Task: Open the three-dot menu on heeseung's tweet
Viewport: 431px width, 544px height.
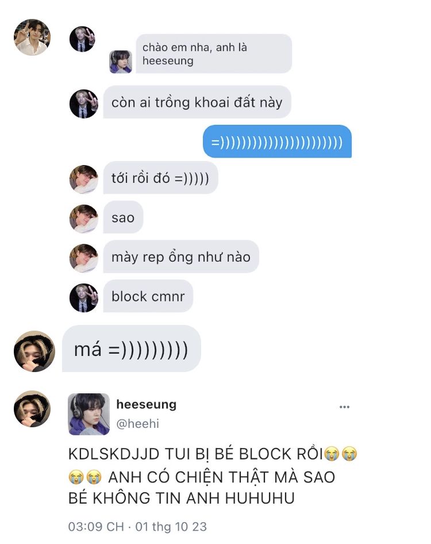Action: pyautogui.click(x=344, y=407)
